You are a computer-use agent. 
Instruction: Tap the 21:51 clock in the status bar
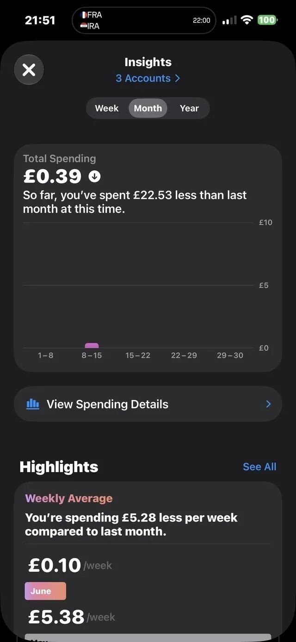pyautogui.click(x=40, y=20)
